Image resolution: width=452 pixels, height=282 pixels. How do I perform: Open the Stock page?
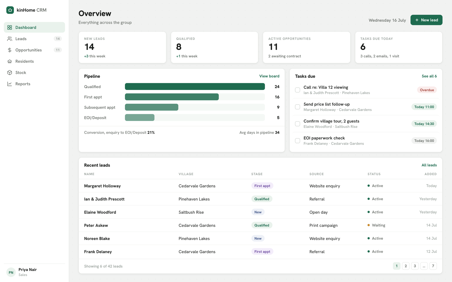pos(34,72)
